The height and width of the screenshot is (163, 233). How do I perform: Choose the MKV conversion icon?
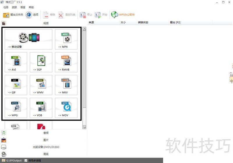pyautogui.click(x=66, y=85)
